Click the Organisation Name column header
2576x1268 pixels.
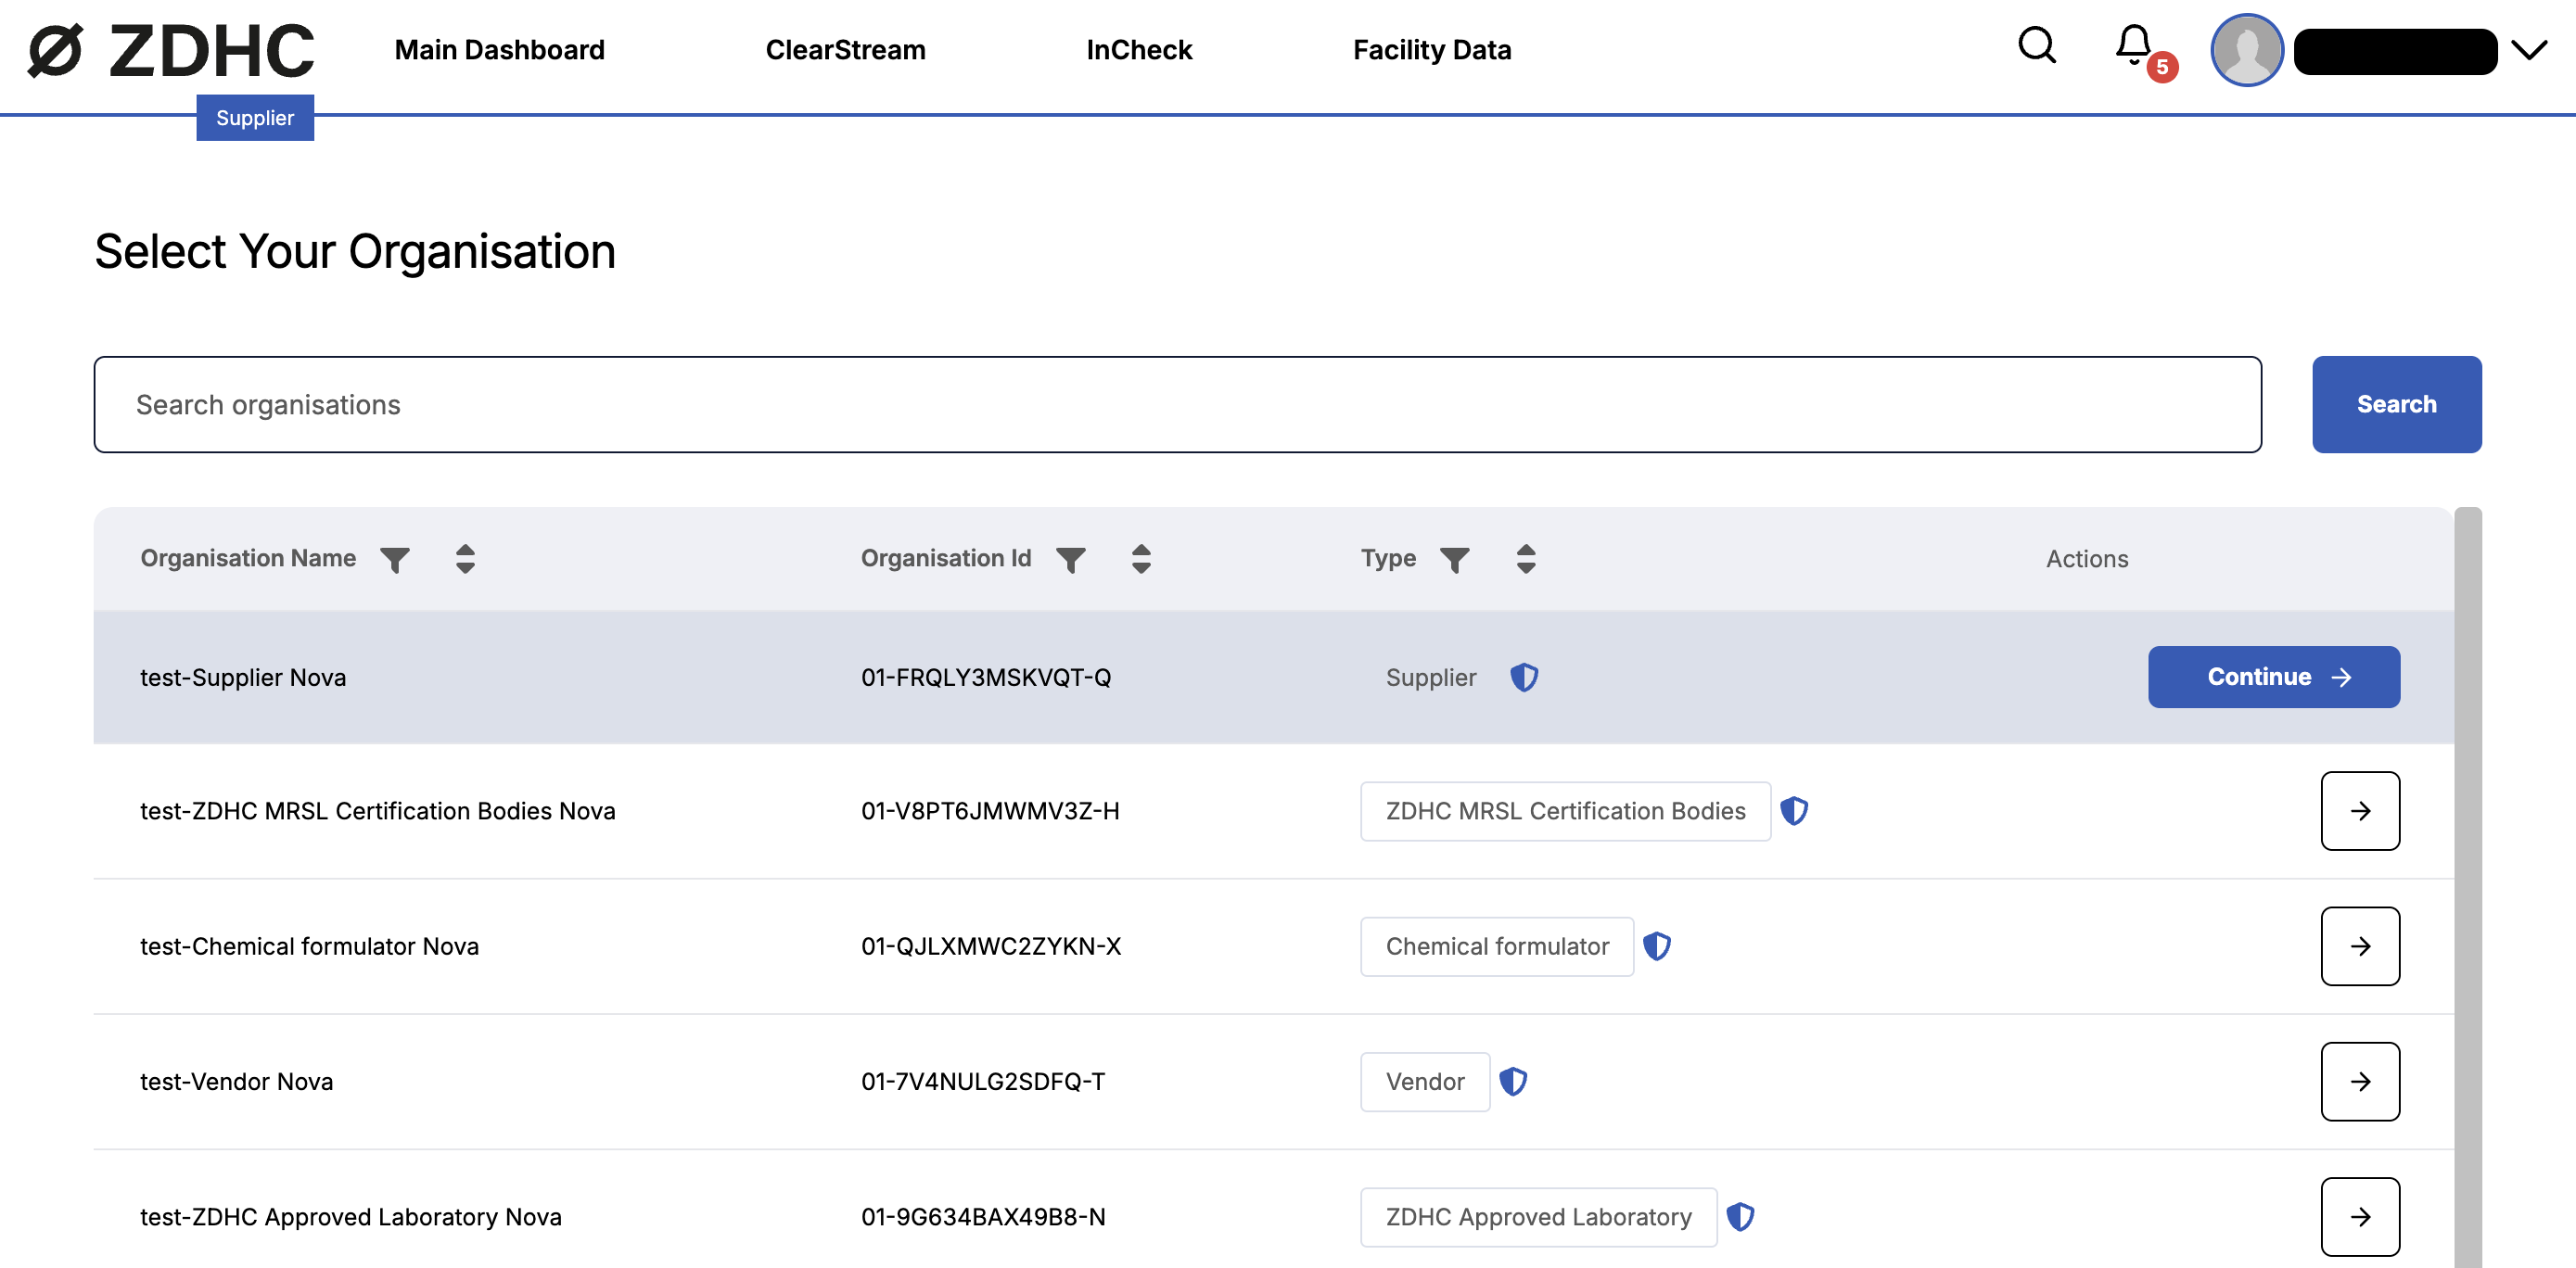[x=248, y=559]
